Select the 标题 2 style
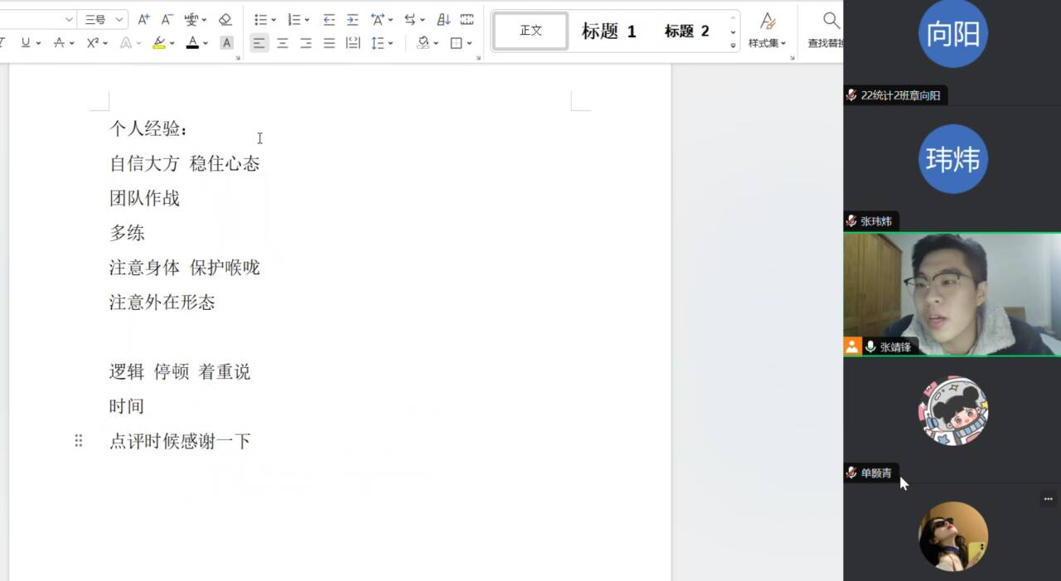The width and height of the screenshot is (1061, 581). pos(686,31)
